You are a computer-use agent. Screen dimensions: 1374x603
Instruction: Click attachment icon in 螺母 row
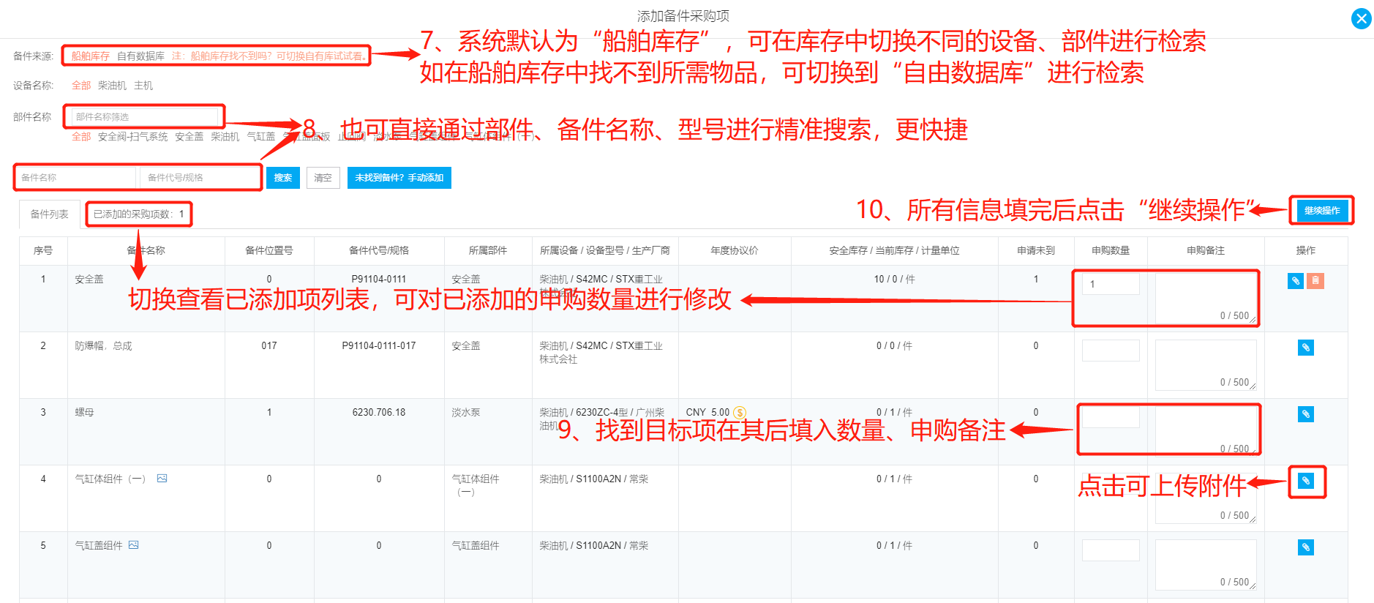[x=1306, y=414]
